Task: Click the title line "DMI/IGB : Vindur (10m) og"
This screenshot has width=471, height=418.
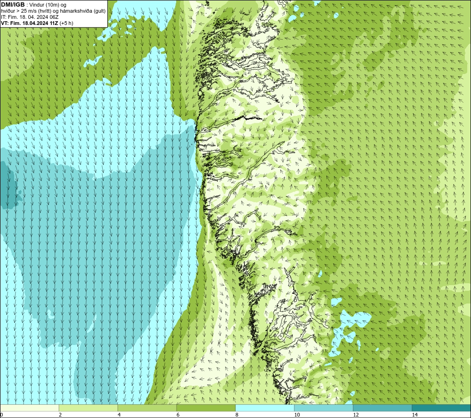Action: pos(33,5)
